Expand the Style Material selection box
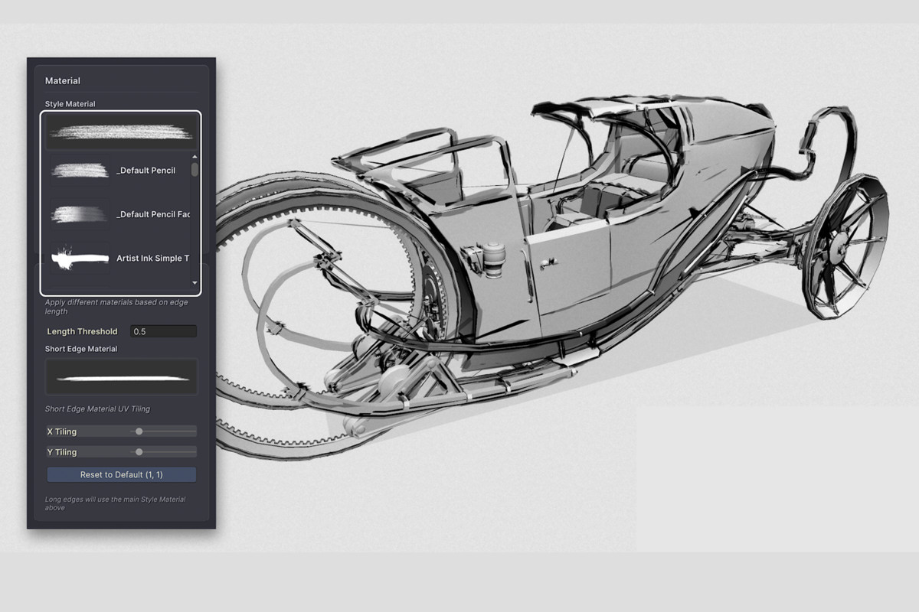This screenshot has height=612, width=919. click(x=120, y=199)
